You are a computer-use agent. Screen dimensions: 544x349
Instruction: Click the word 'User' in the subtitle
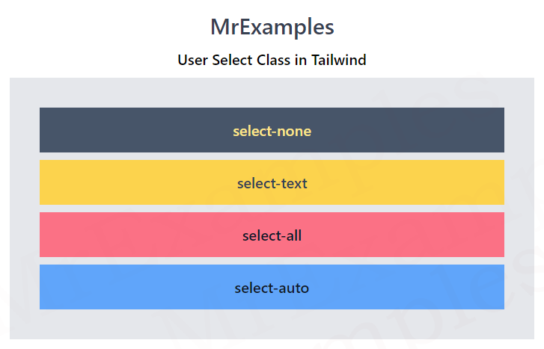click(192, 60)
